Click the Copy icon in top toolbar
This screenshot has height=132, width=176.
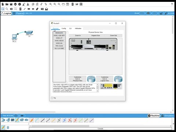tap(33, 4)
